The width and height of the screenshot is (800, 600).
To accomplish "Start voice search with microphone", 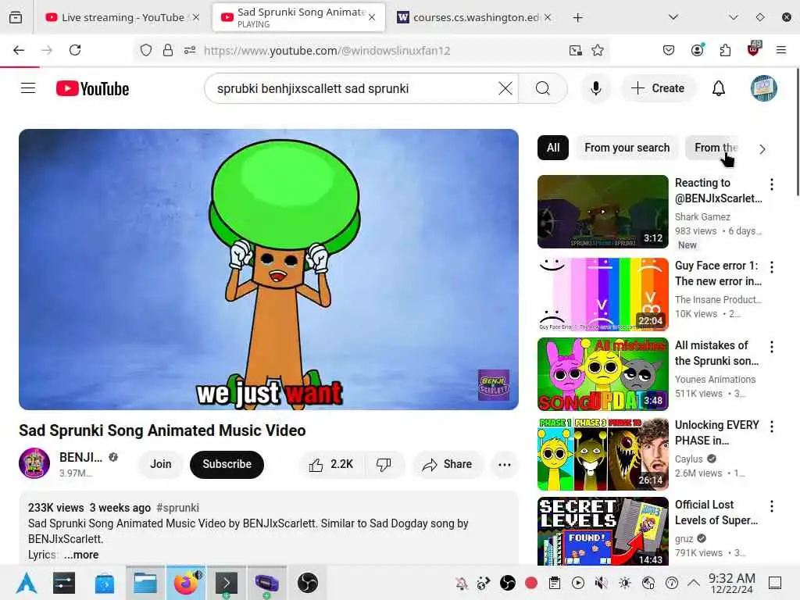I will pos(595,88).
